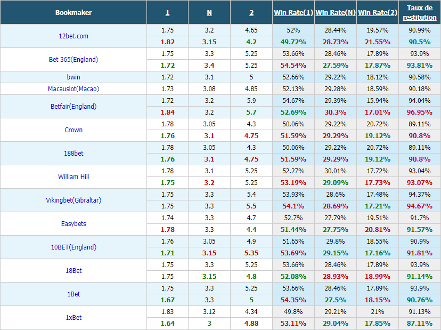Click Betfair away odds 5.9
The height and width of the screenshot is (330, 441).
251,101
